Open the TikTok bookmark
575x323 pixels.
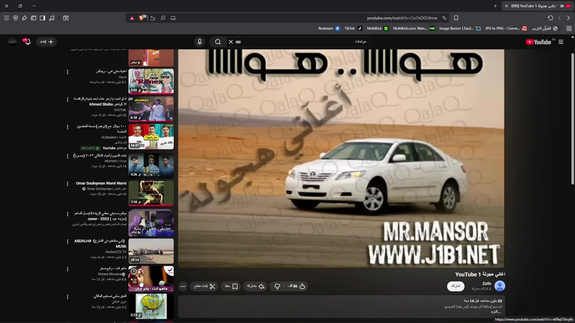point(354,28)
